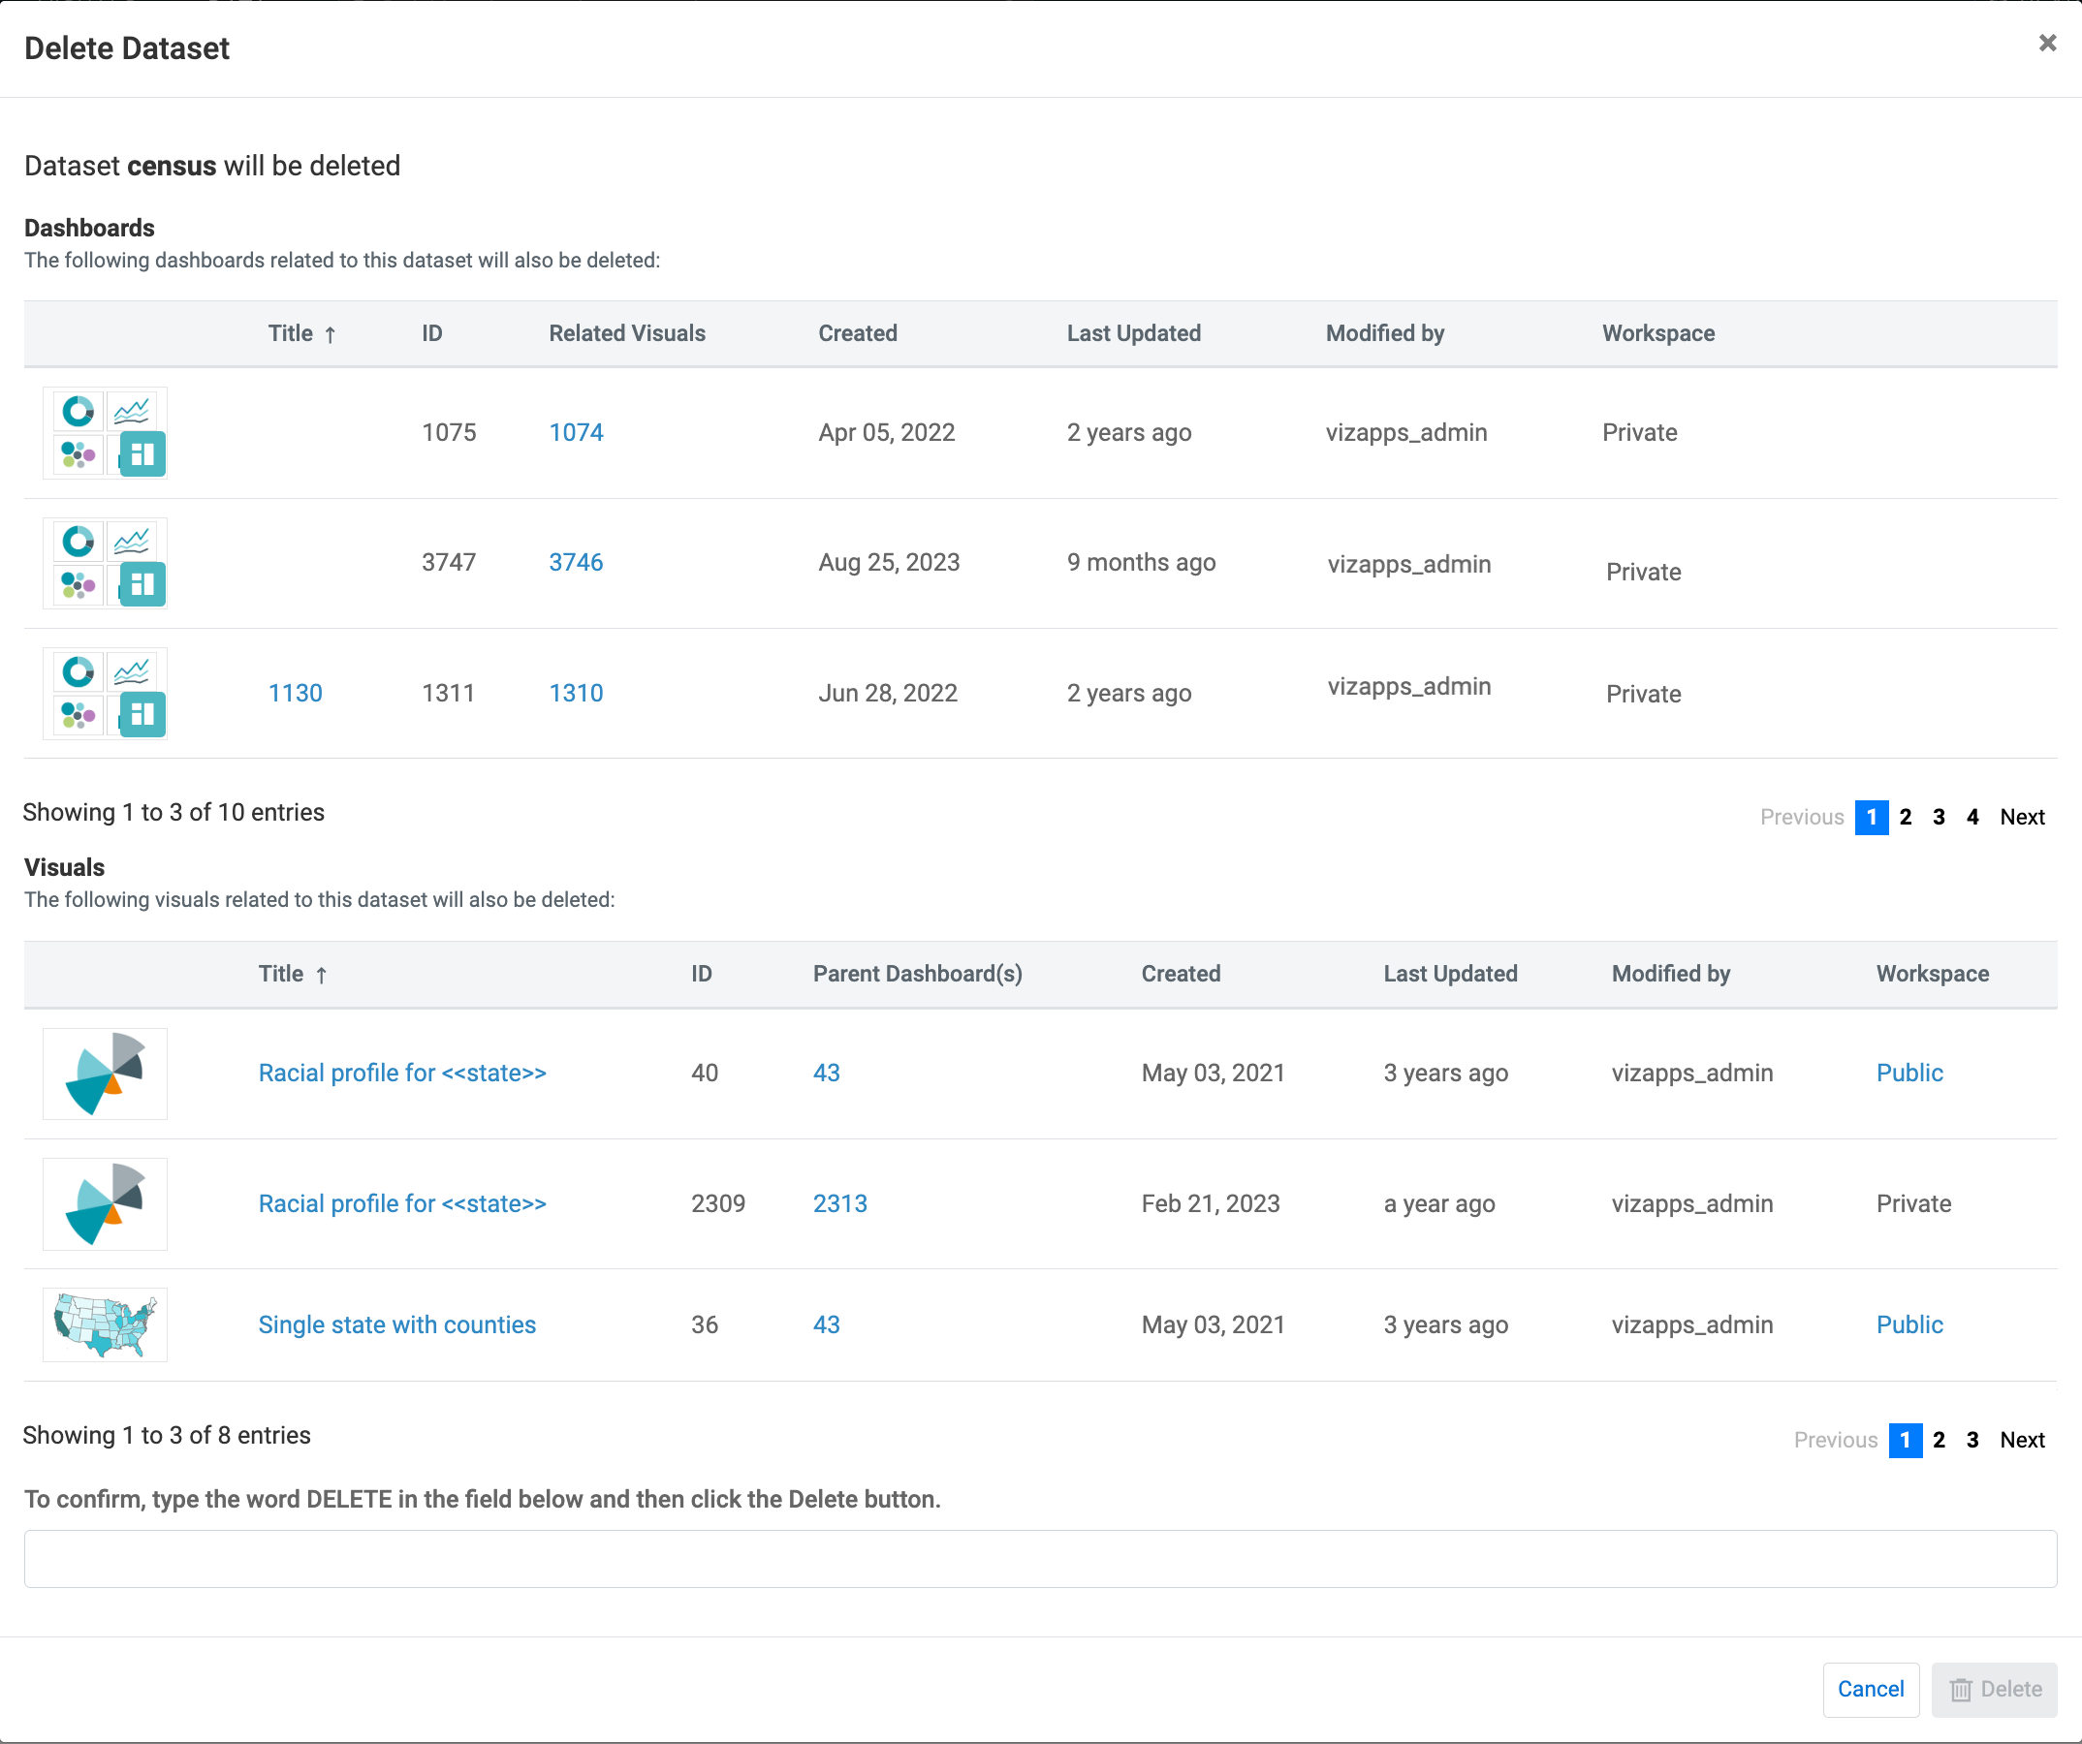Click Previous in dashboards pagination
2082x1744 pixels.
1802,818
